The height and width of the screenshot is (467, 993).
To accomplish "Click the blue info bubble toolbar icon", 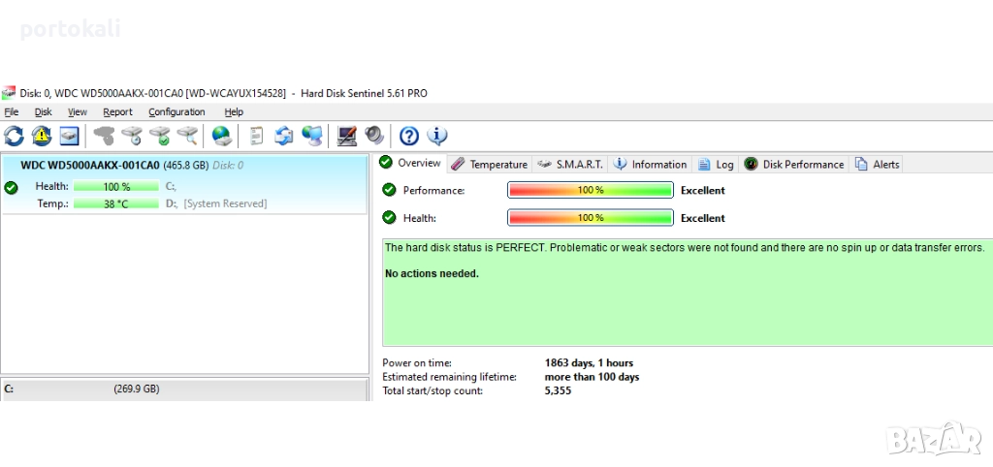I will [x=437, y=136].
